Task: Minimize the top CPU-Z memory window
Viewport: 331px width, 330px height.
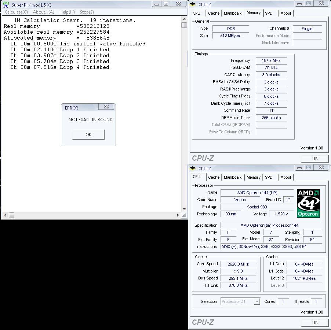Action: point(299,4)
